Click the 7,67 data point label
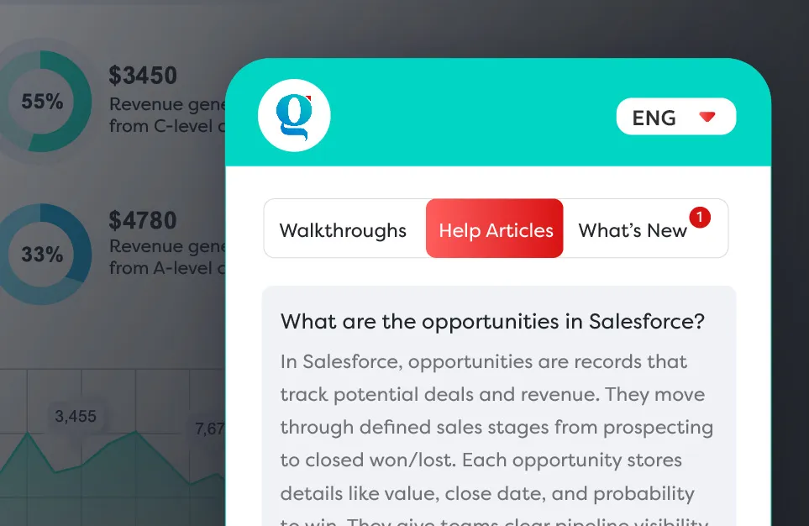 [x=210, y=429]
